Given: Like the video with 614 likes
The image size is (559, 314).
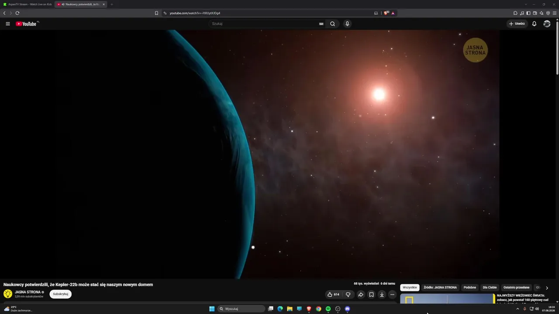Looking at the screenshot, I should coord(333,294).
